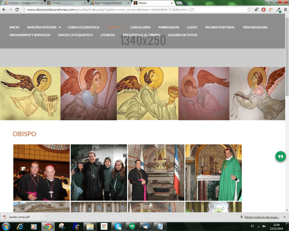Open Hangouts from the taskbar
Screen dimensions: 289x231
tap(132, 226)
